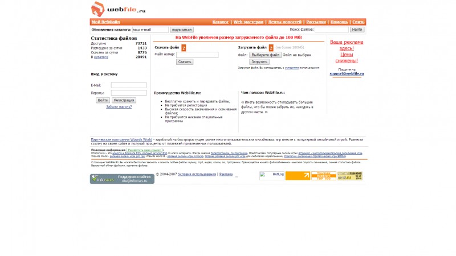456x256 pixels.
Task: Click the Rambler Top 100 badge
Action: 324,176
